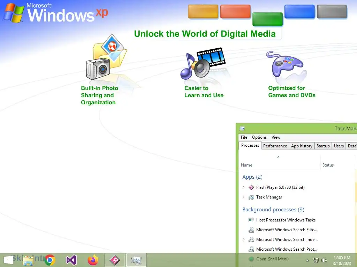Expand the Task Manager process row
The height and width of the screenshot is (267, 357).
tap(243, 197)
